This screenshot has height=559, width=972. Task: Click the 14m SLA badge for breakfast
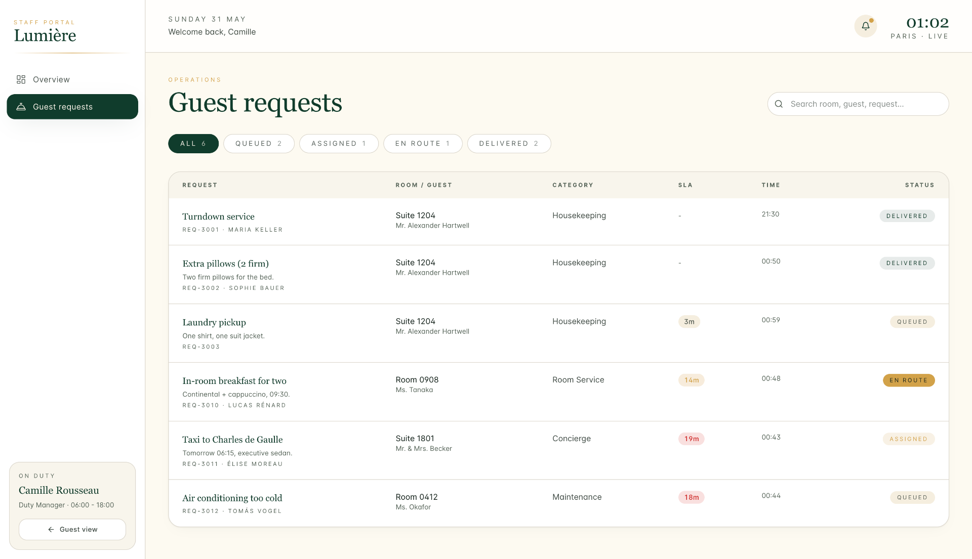[692, 380]
